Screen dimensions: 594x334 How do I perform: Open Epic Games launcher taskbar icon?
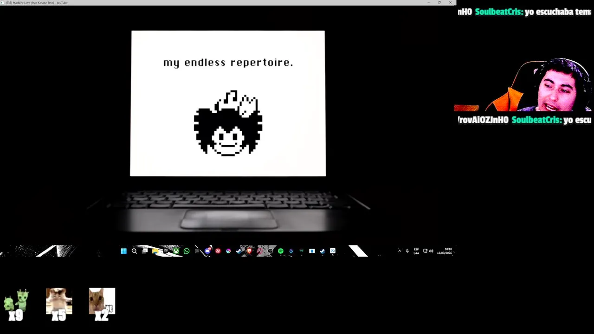click(166, 251)
